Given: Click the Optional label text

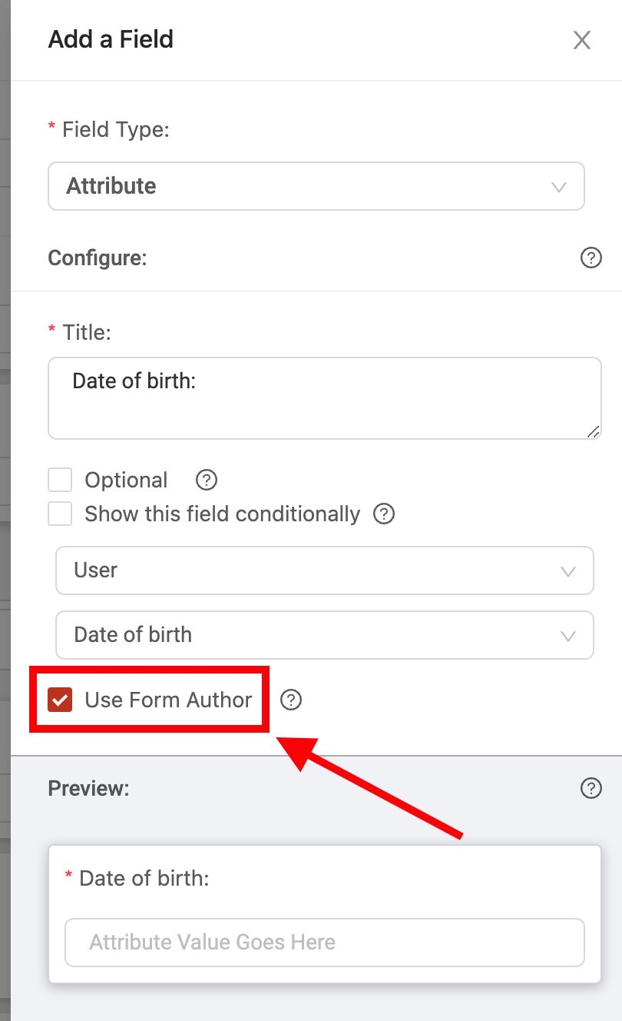Looking at the screenshot, I should pos(126,481).
